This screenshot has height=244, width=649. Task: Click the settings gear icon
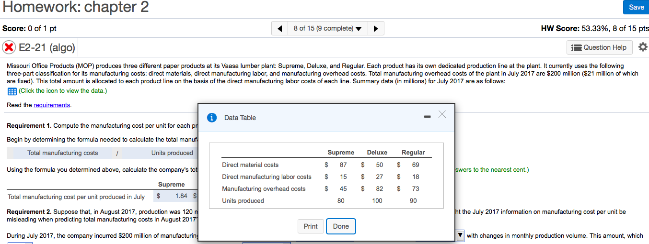[643, 47]
